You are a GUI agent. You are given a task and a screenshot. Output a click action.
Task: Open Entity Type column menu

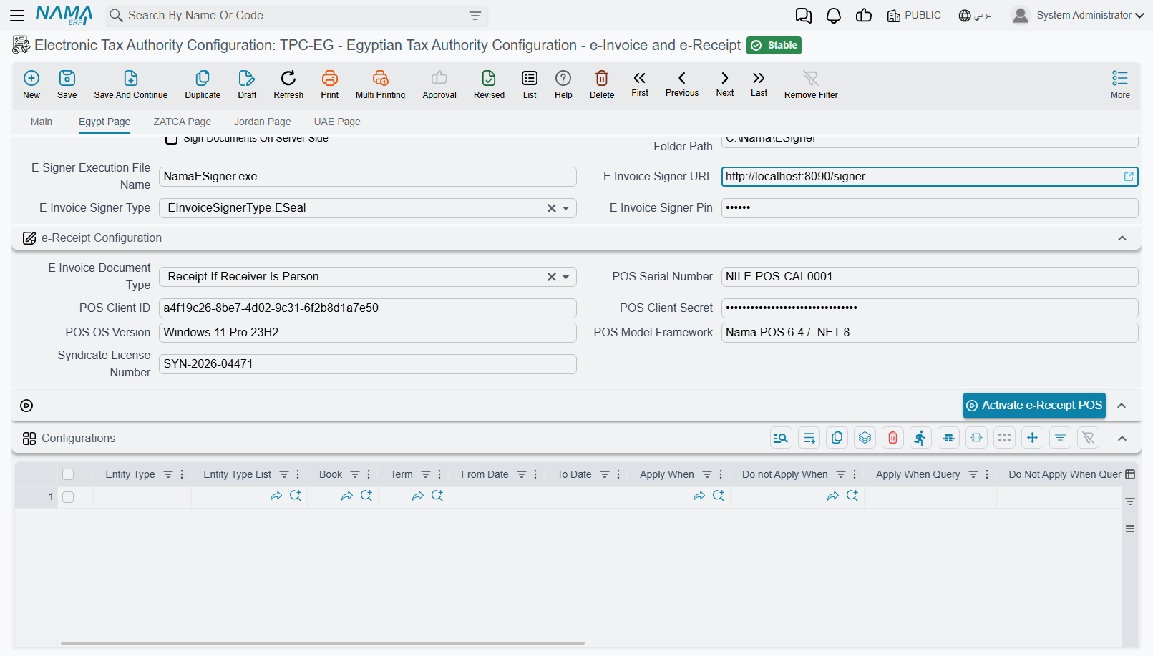(x=182, y=474)
